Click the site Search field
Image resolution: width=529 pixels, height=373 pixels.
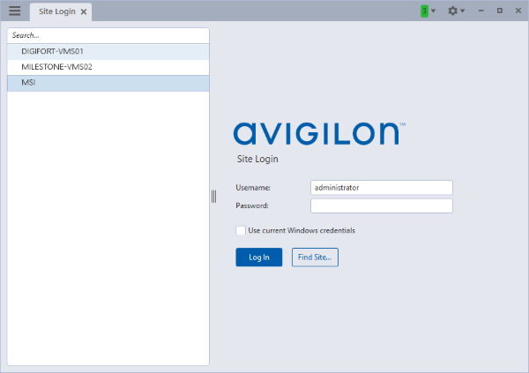click(x=108, y=35)
